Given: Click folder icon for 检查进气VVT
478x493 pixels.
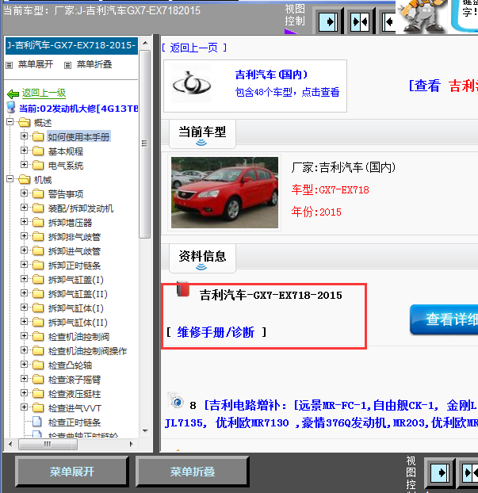Looking at the screenshot, I should click(x=38, y=407).
